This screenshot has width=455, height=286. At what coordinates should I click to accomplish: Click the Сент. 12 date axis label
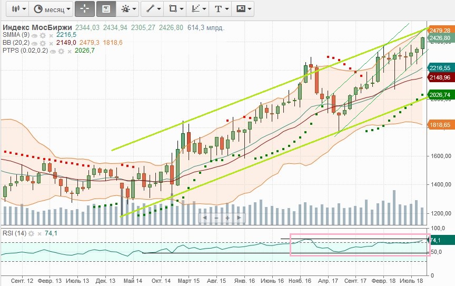(x=22, y=281)
